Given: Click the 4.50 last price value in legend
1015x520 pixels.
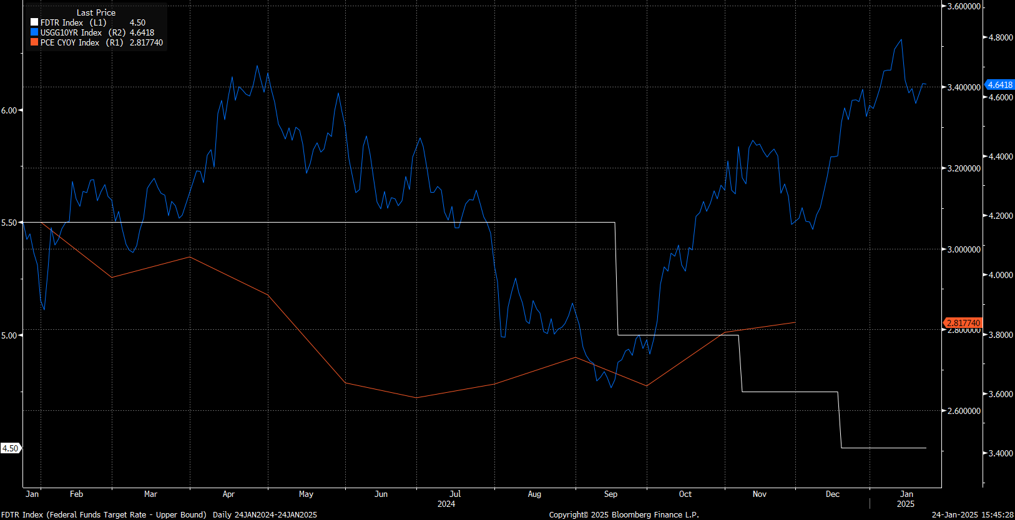Looking at the screenshot, I should pos(137,22).
